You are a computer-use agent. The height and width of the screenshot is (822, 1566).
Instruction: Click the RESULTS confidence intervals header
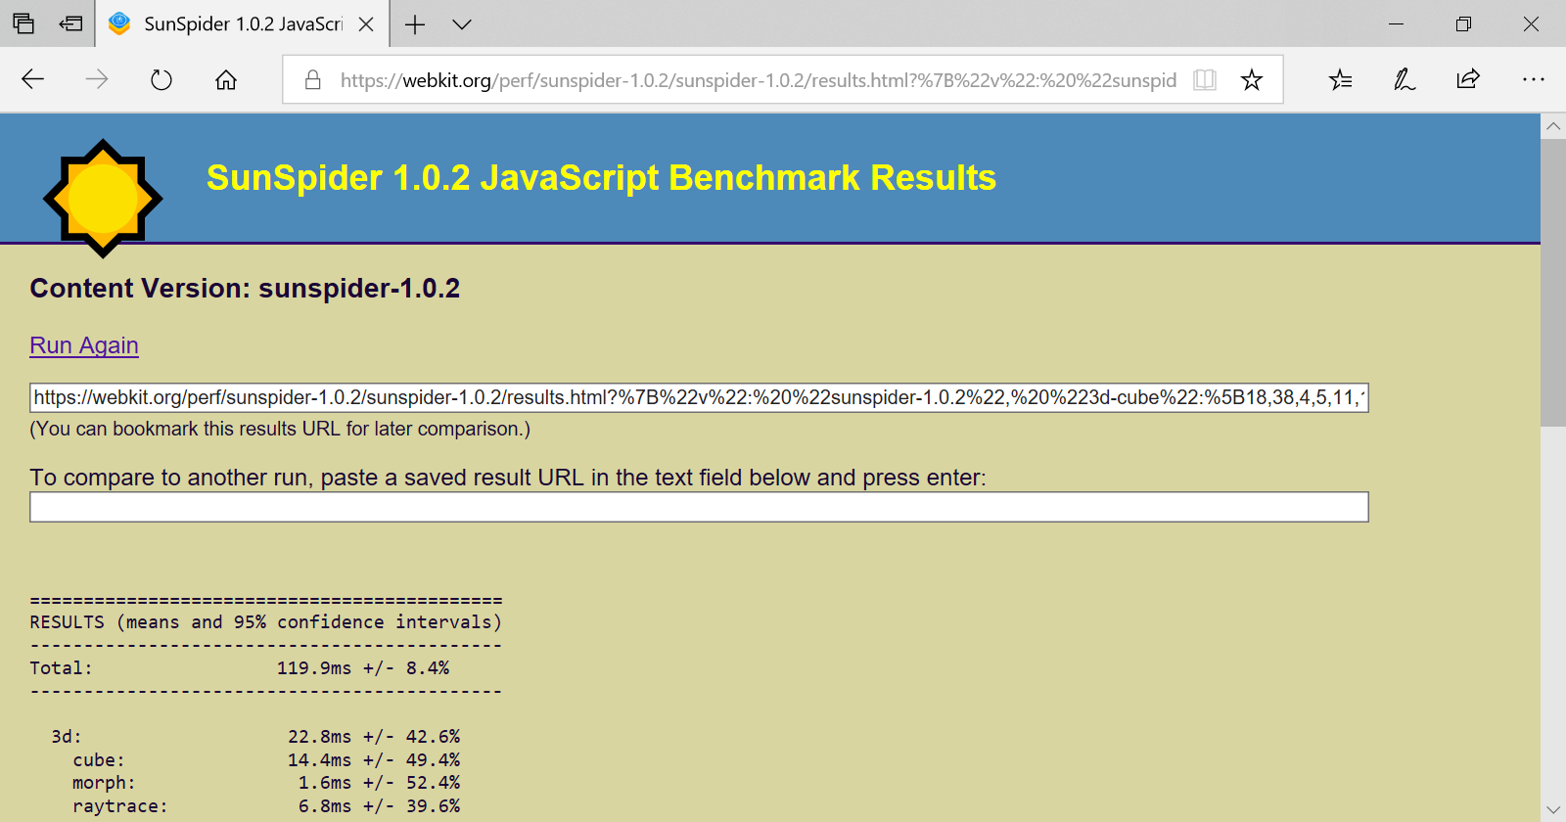(x=265, y=622)
